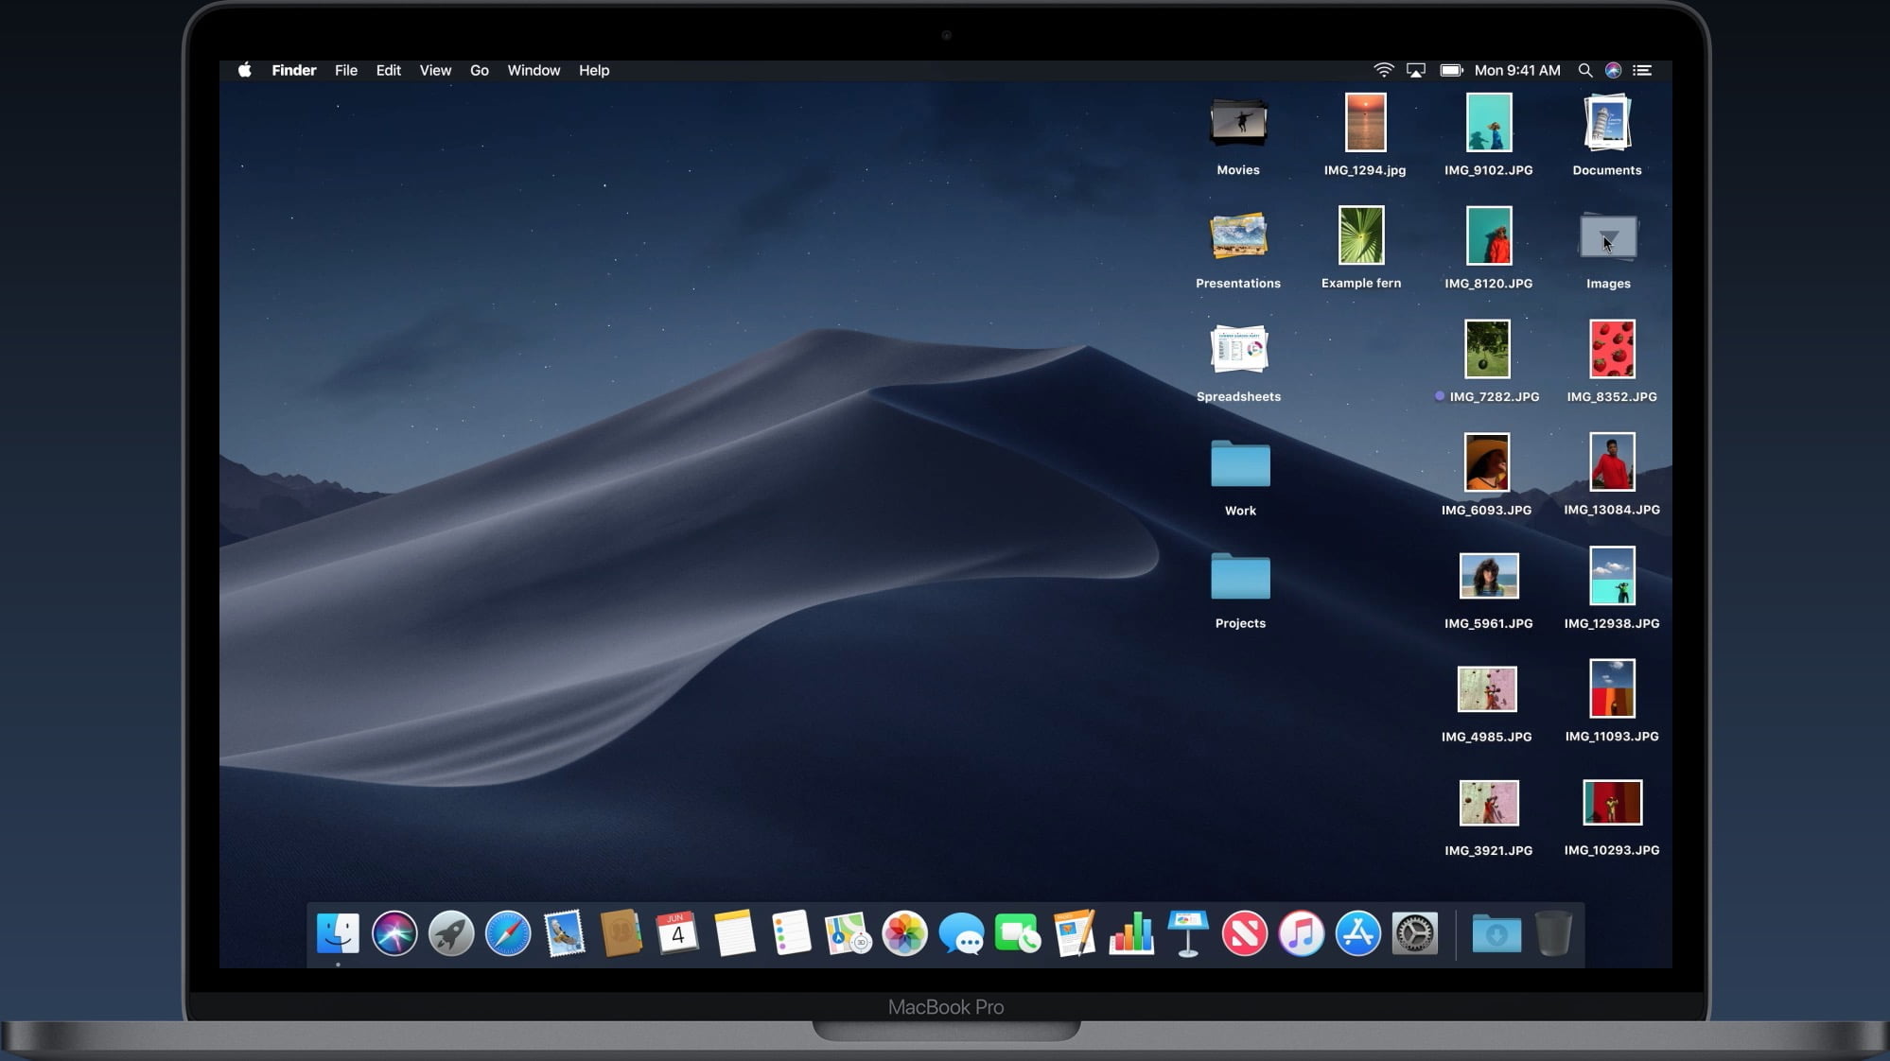The image size is (1890, 1061).
Task: Preview IMG_8352.JPG thumbnail
Action: tap(1611, 348)
